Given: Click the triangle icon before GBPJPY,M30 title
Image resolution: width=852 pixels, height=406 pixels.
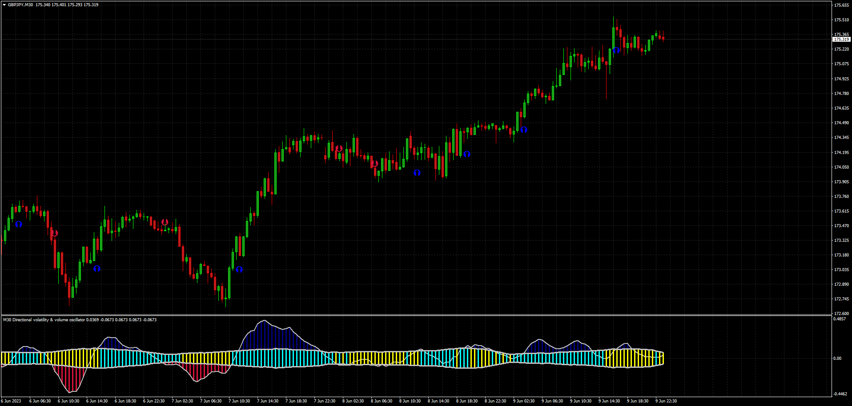Looking at the screenshot, I should pos(4,5).
